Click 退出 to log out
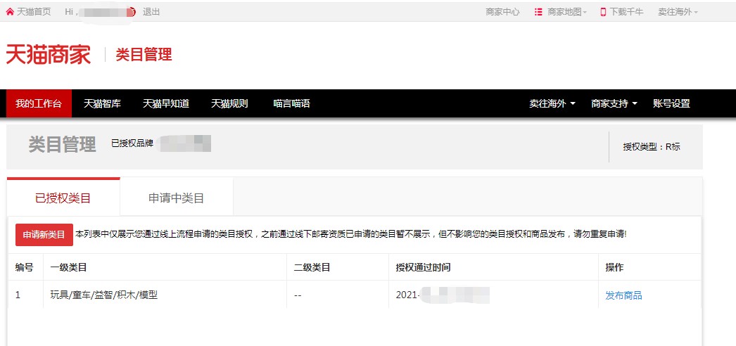 coord(151,12)
